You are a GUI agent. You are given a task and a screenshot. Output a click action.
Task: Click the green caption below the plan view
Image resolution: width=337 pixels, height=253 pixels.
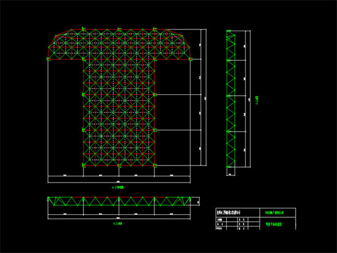point(118,187)
